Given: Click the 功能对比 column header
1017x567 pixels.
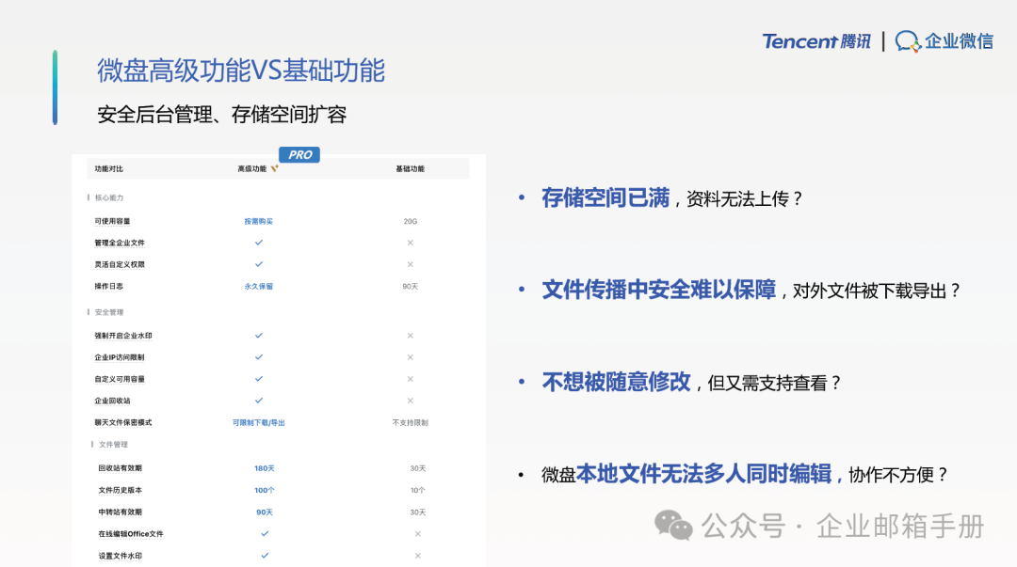Looking at the screenshot, I should pyautogui.click(x=109, y=169).
